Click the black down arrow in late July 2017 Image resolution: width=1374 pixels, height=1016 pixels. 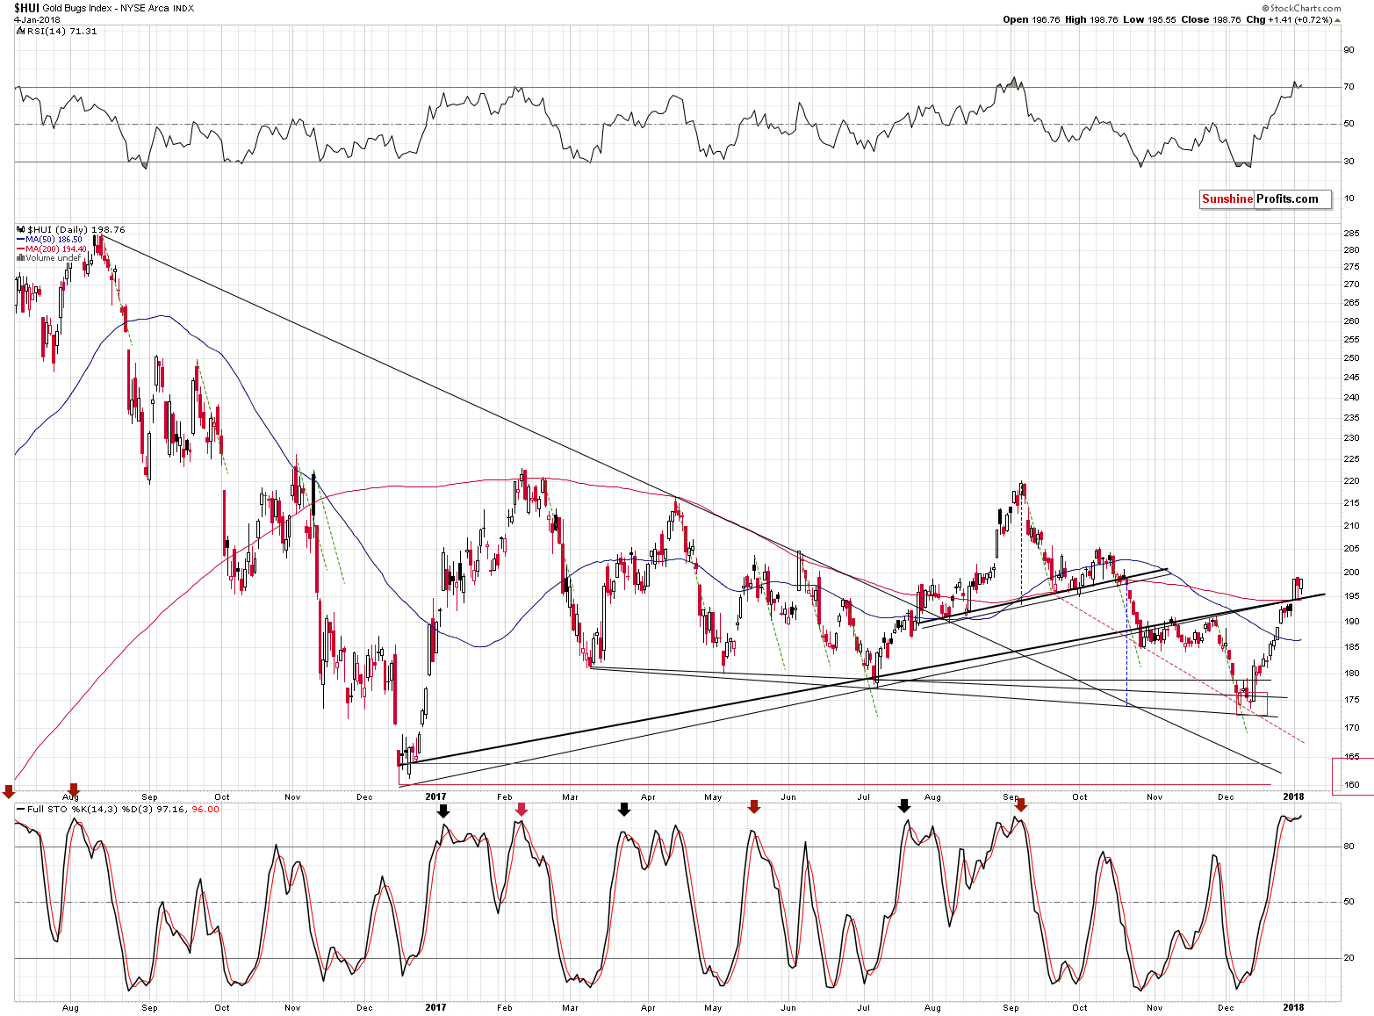coord(904,805)
